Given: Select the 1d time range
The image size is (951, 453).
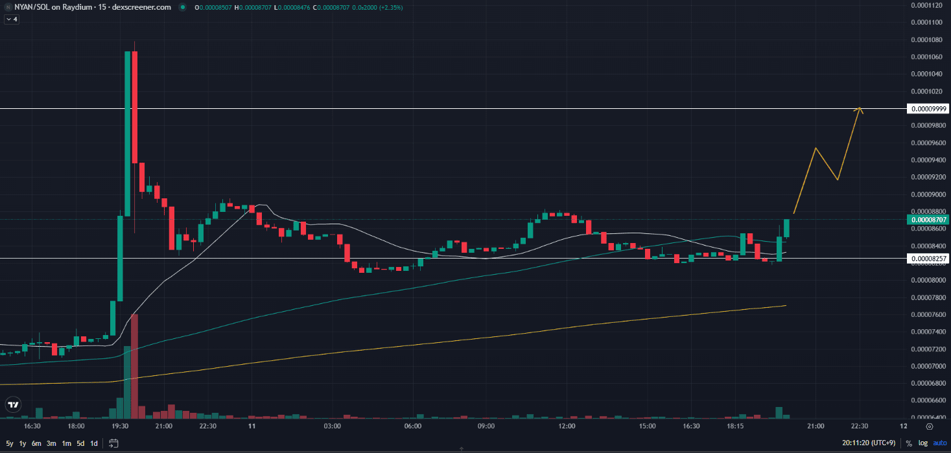Looking at the screenshot, I should (94, 443).
